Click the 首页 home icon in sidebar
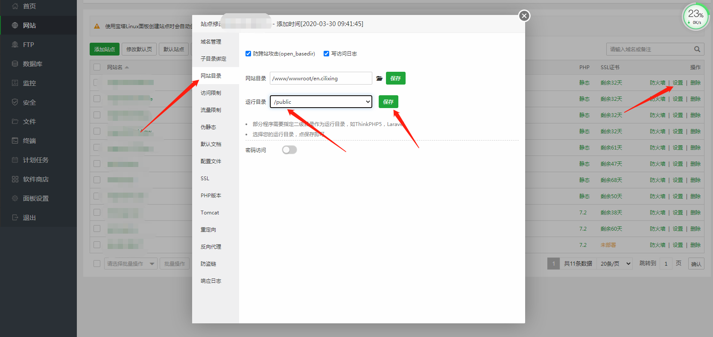 click(x=15, y=6)
